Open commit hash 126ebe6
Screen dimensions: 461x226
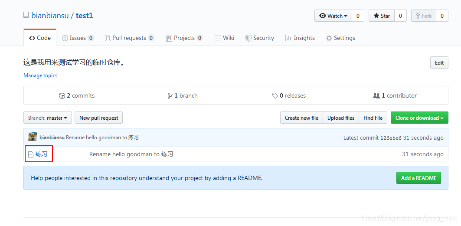[x=391, y=138]
